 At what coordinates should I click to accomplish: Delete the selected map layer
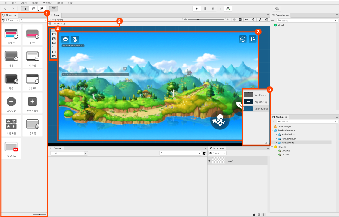263,215
